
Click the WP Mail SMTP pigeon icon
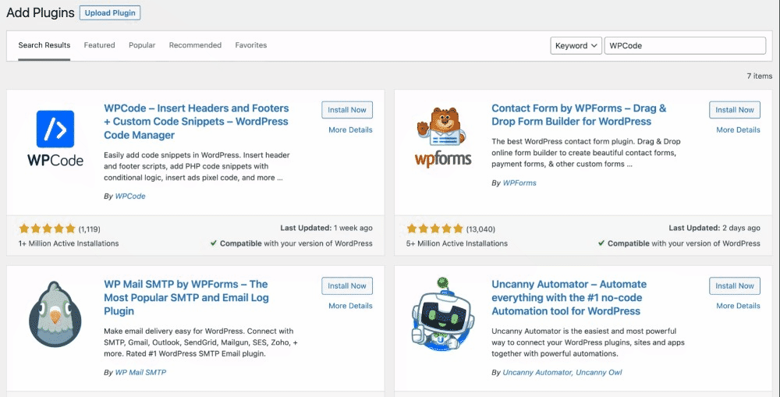click(55, 314)
